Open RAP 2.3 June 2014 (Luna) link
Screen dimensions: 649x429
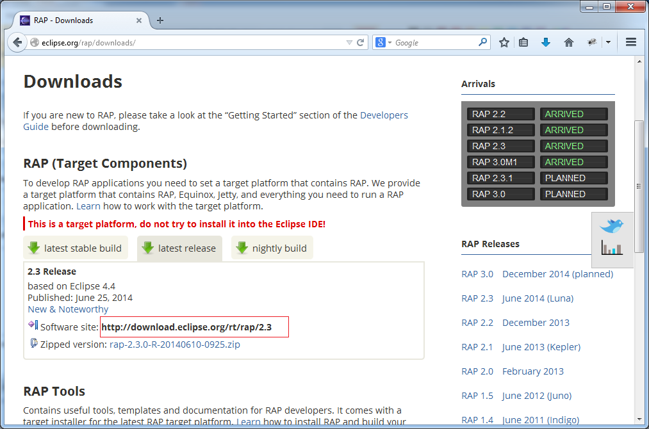[518, 298]
